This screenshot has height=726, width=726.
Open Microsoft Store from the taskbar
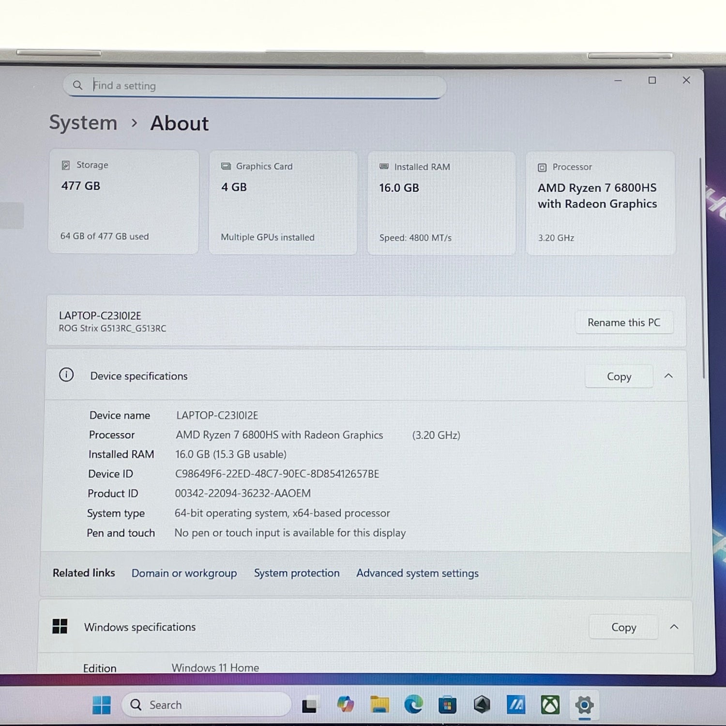(x=447, y=705)
